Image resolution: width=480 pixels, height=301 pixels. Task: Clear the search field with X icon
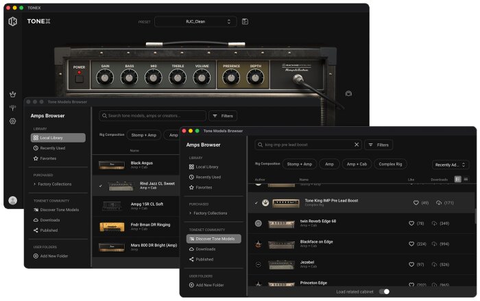[357, 145]
